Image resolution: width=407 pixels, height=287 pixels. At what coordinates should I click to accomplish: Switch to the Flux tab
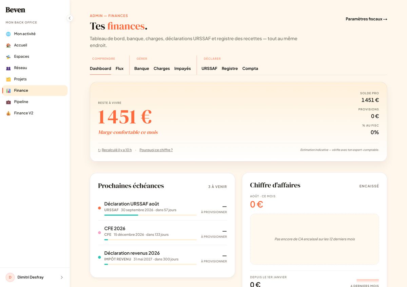pos(119,69)
